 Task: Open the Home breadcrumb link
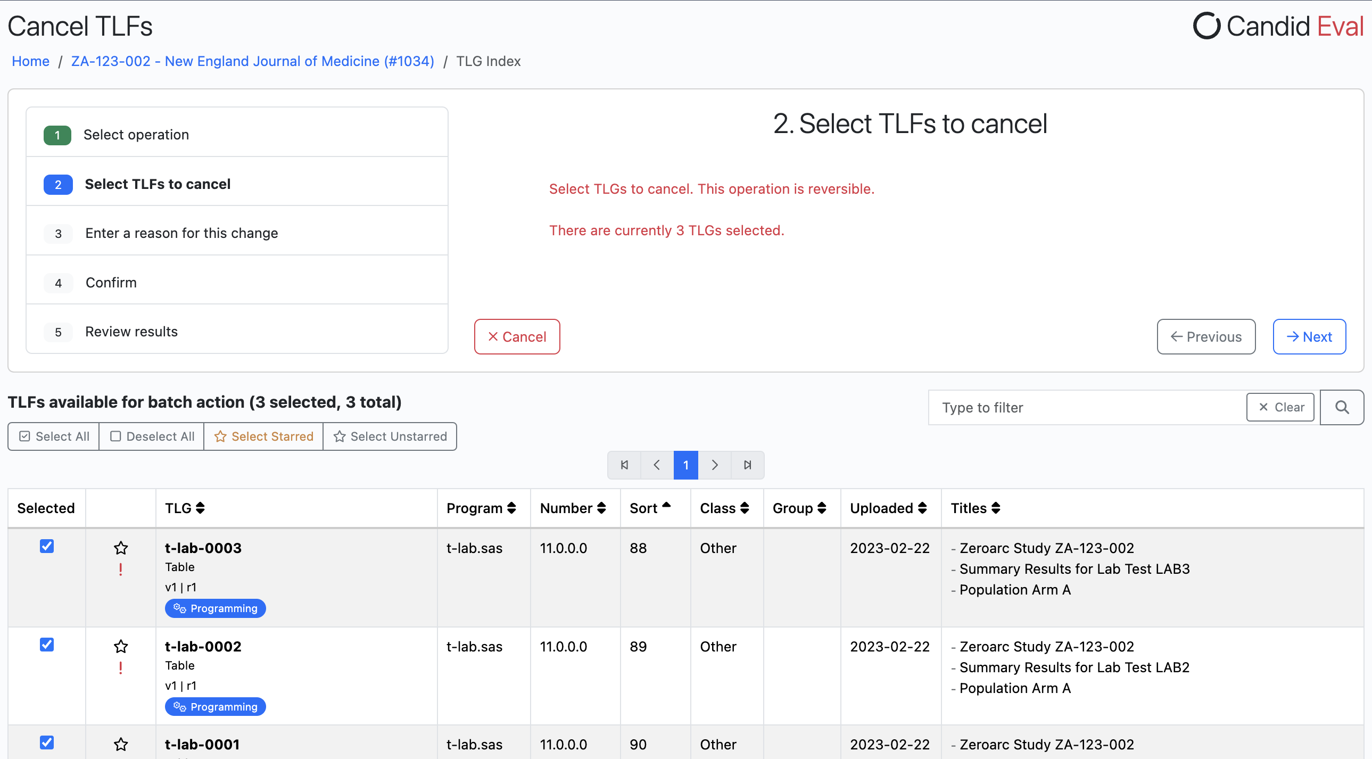coord(30,61)
